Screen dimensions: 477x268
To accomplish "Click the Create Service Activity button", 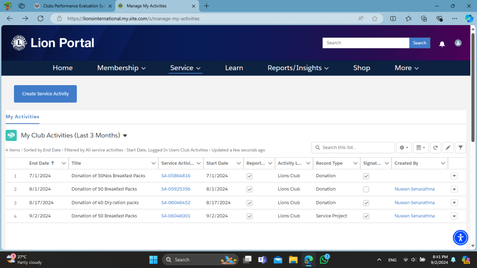I will pyautogui.click(x=45, y=94).
